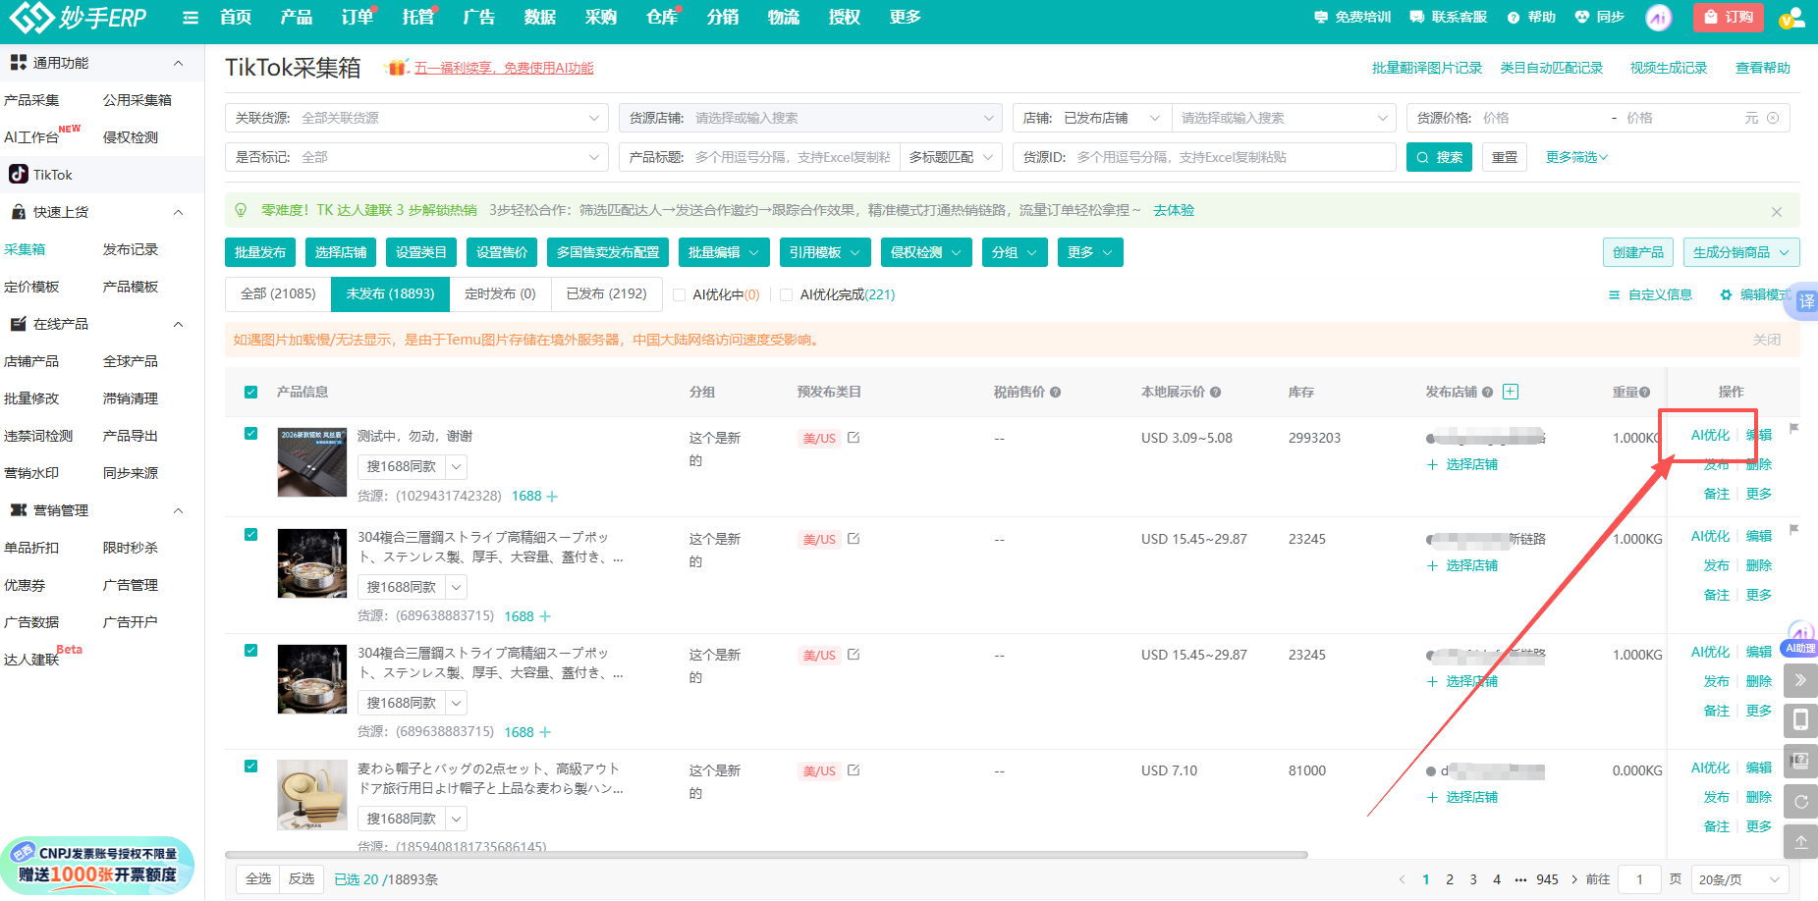1818x901 pixels.
Task: Click the gift icon beside 五一福利 promo
Action: coord(397,67)
